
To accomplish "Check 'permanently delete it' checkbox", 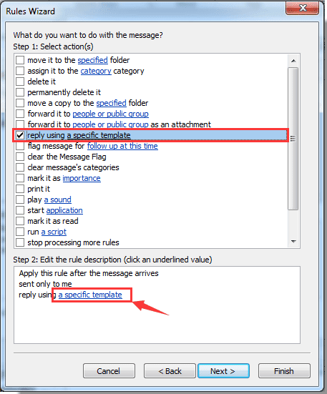I will [x=20, y=92].
